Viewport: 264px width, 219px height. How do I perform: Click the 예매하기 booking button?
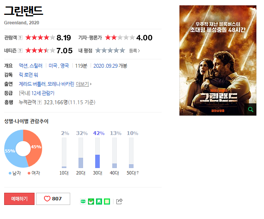pyautogui.click(x=19, y=199)
